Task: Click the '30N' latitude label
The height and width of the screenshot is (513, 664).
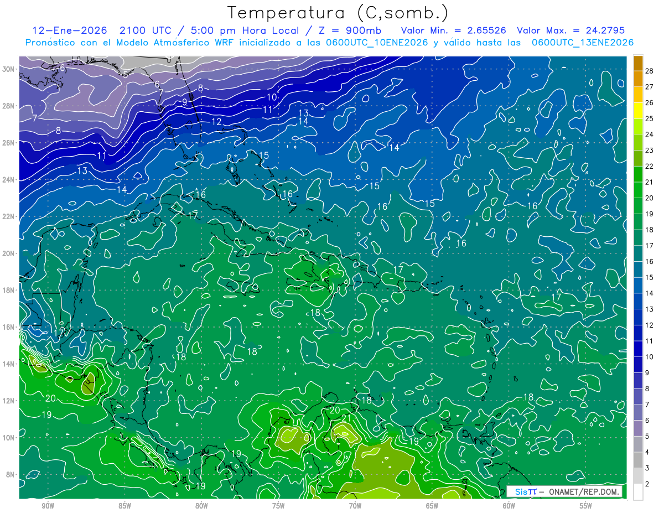Action: (8, 69)
